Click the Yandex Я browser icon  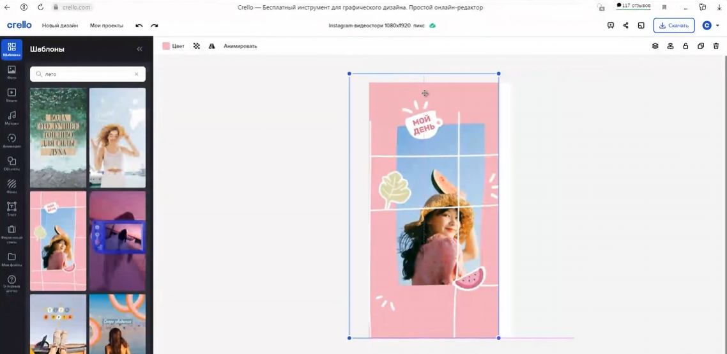(24, 7)
